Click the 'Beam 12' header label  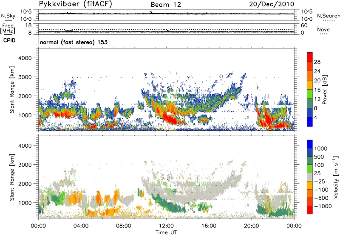[x=166, y=5]
